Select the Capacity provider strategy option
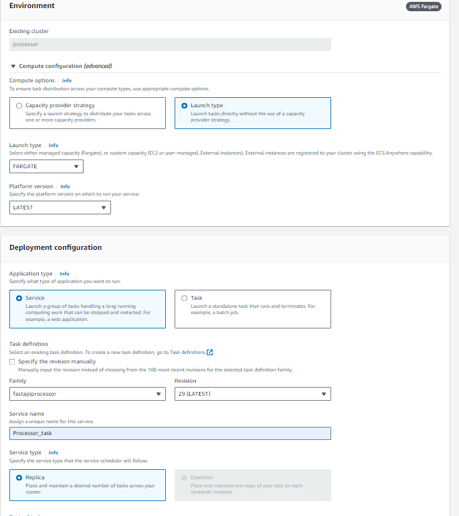 pyautogui.click(x=19, y=105)
